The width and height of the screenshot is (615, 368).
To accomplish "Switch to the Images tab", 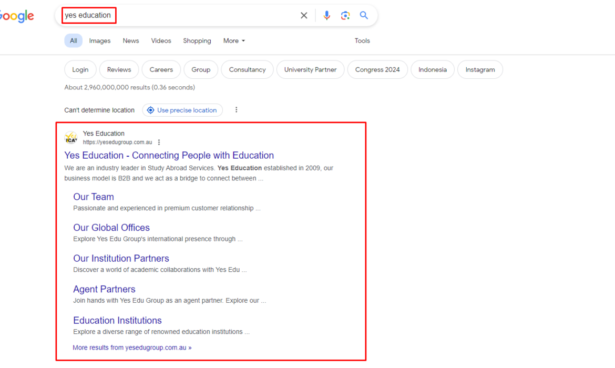I will (x=100, y=41).
